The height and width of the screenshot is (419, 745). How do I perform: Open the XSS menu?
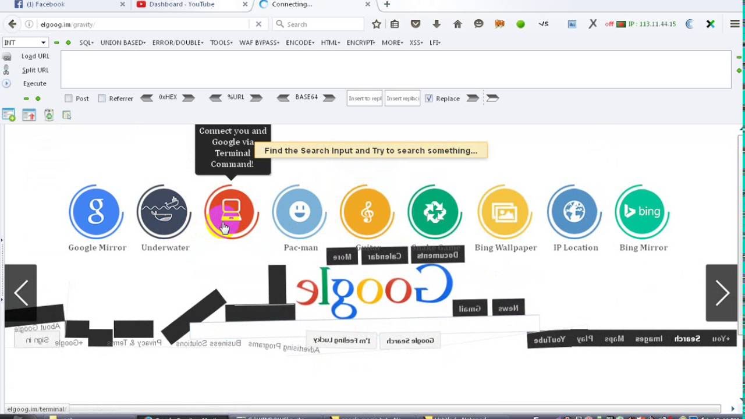(416, 42)
